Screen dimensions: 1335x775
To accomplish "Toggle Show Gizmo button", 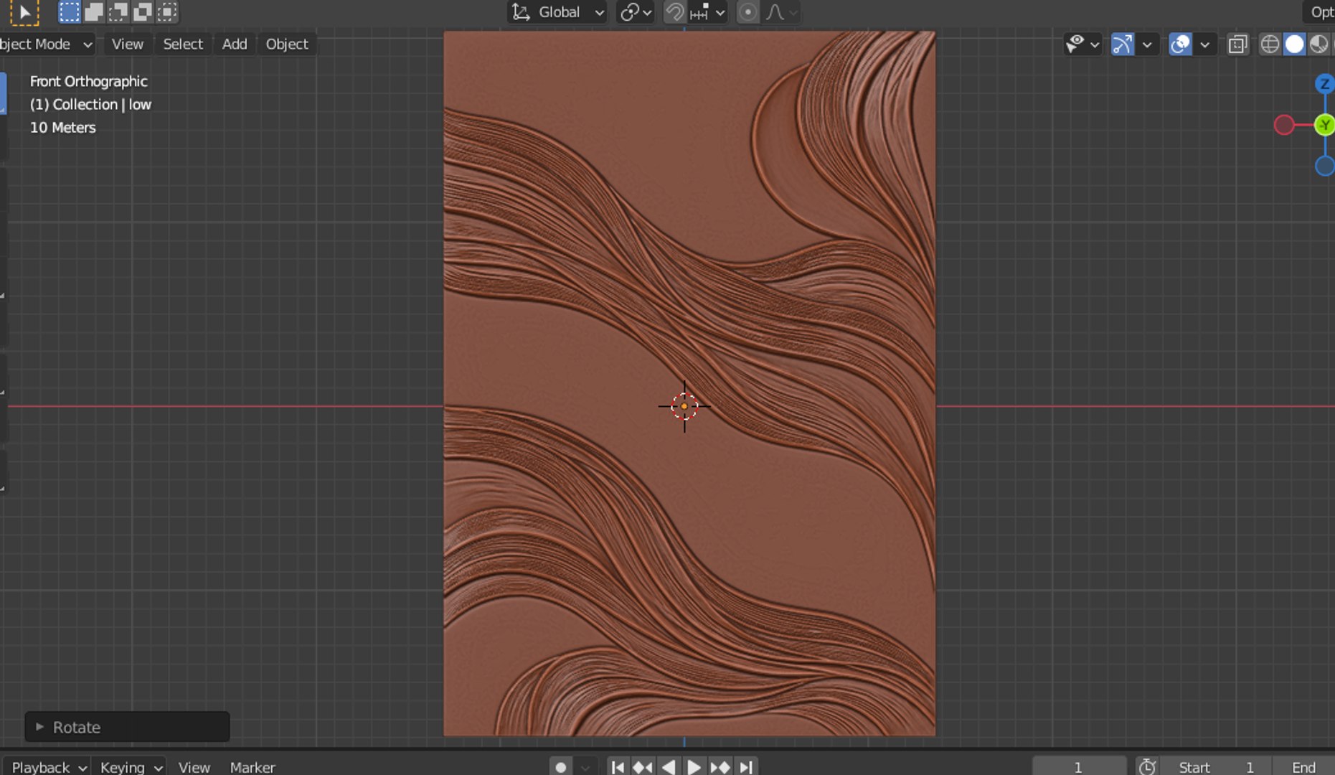I will pos(1123,44).
